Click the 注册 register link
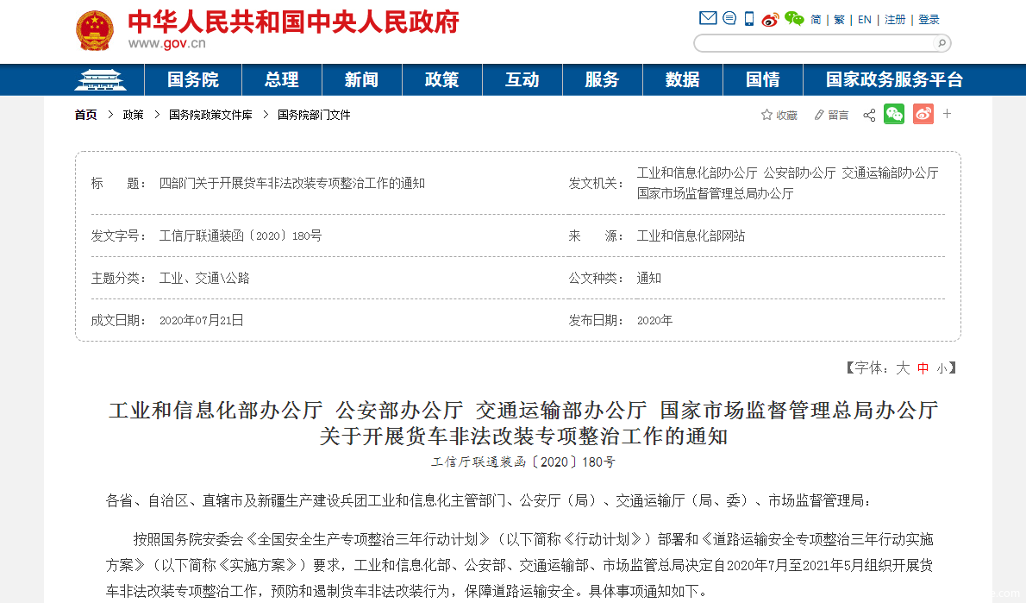The image size is (1026, 603). (x=895, y=20)
